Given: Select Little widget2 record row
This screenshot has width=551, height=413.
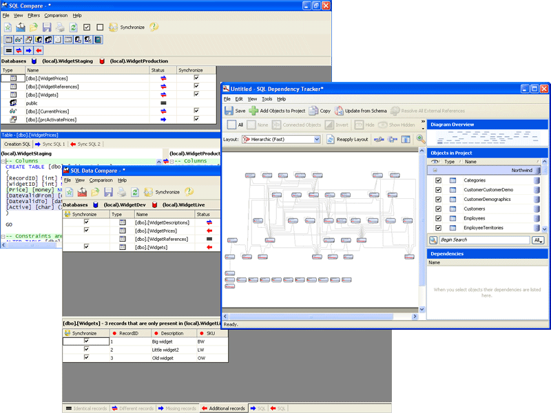Looking at the screenshot, I should (x=145, y=350).
